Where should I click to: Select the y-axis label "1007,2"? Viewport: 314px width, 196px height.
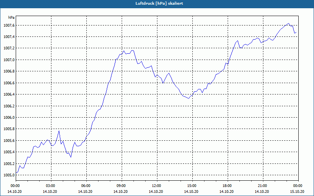click(9, 48)
